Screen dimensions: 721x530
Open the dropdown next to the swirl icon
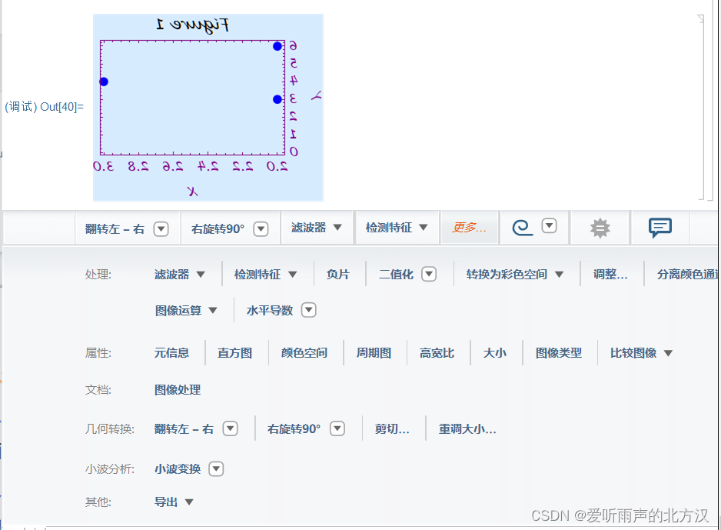tap(550, 226)
